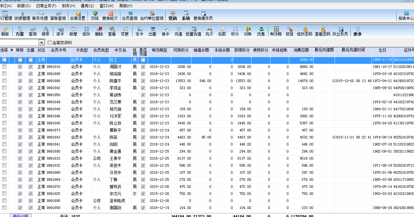The height and width of the screenshot is (217, 414).
Task: Tick the 选择 checkbox for 袁国劲
Action: pyautogui.click(x=4, y=208)
